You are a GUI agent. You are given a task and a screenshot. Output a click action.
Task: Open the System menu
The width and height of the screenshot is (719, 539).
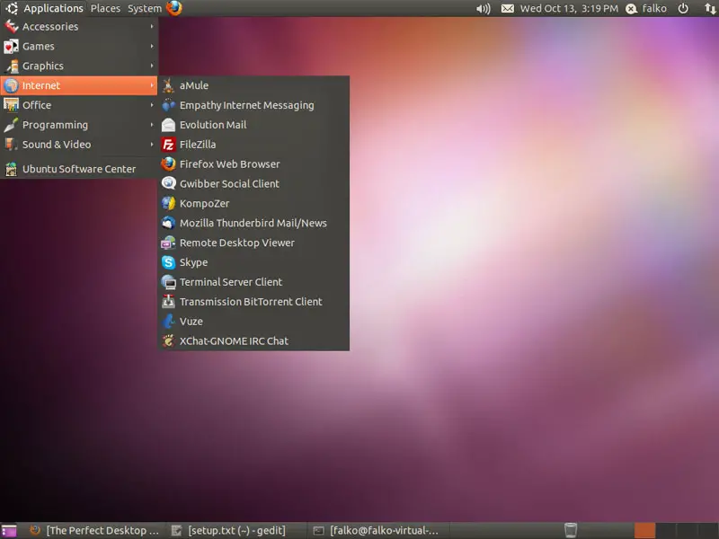coord(145,8)
